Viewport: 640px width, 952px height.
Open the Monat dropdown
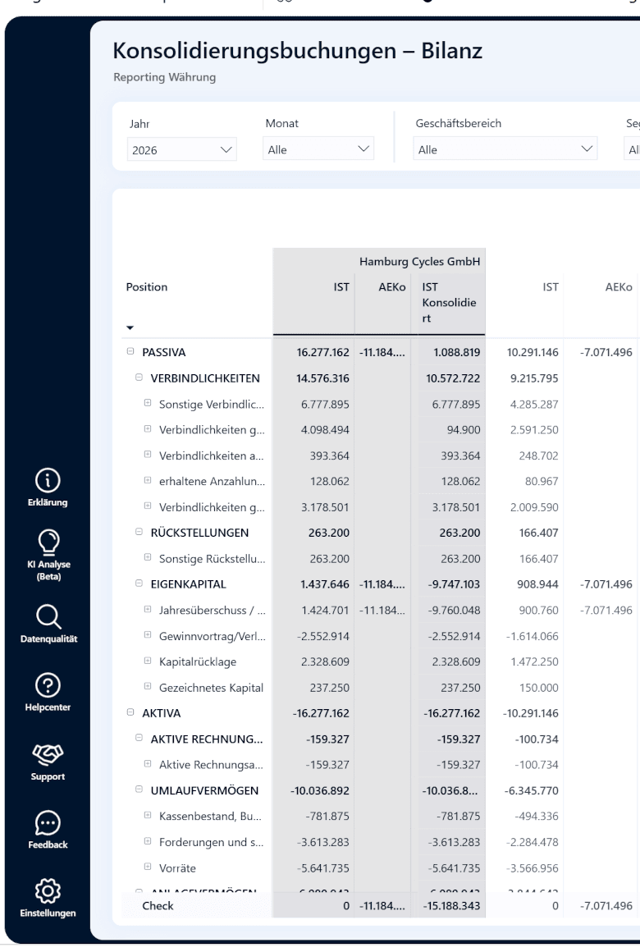318,149
